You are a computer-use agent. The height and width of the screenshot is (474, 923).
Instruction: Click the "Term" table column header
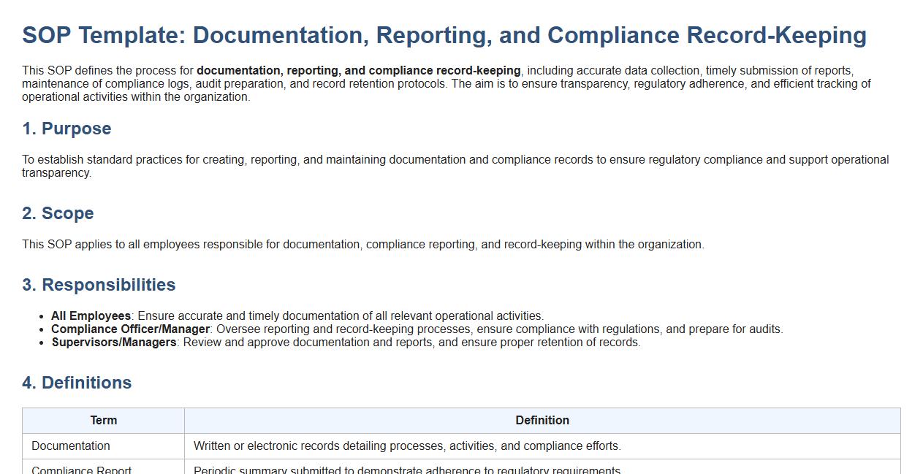click(103, 421)
